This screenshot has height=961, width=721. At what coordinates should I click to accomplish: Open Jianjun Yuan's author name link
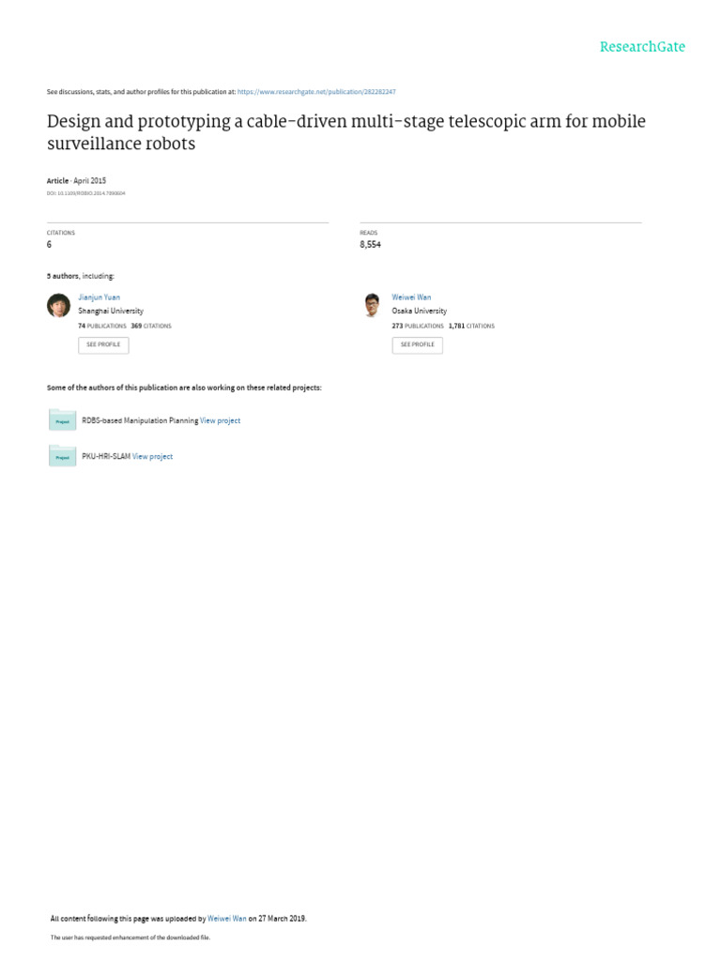pyautogui.click(x=99, y=297)
